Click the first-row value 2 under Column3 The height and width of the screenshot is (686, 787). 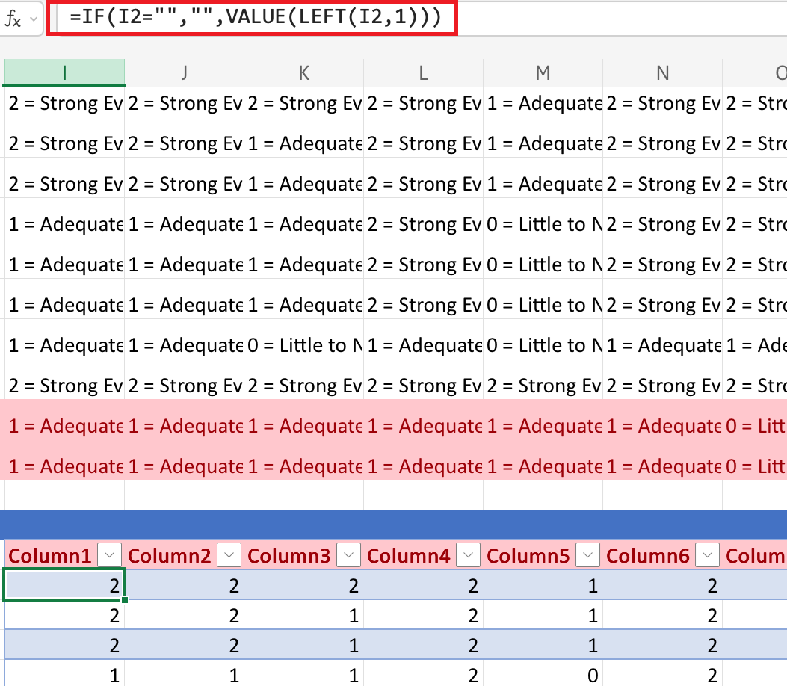coord(303,585)
